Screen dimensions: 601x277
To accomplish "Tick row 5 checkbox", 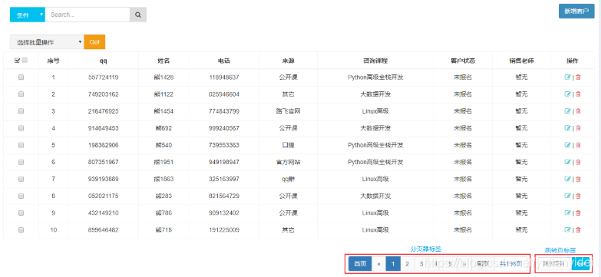I will pos(21,145).
